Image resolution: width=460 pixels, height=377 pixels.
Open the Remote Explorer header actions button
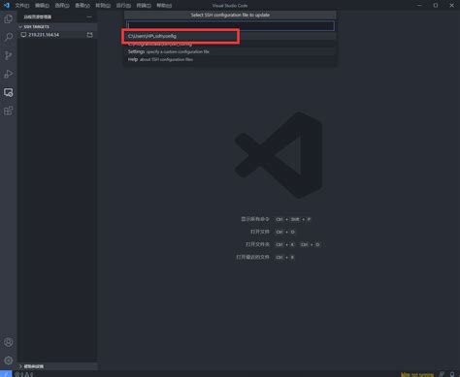click(x=89, y=16)
